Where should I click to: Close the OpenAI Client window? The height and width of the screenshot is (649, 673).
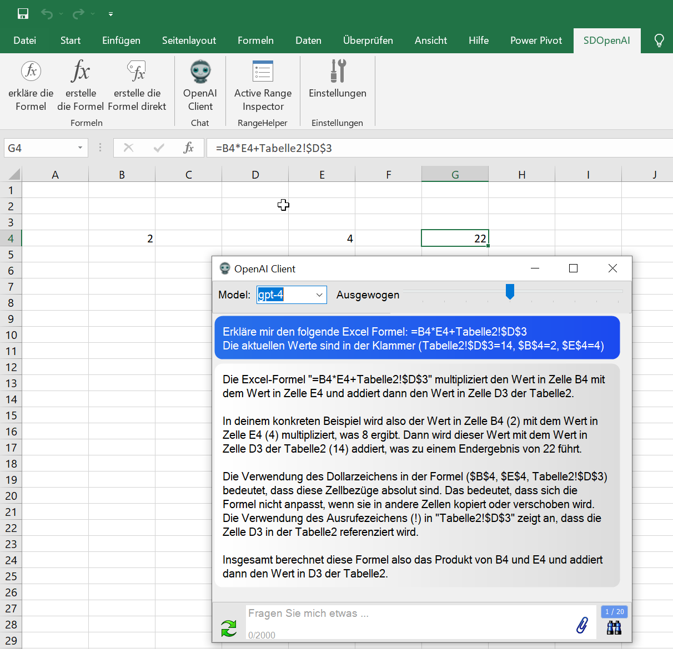pyautogui.click(x=612, y=268)
